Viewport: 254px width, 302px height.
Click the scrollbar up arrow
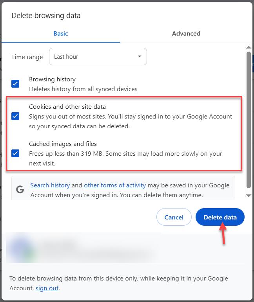[249, 47]
